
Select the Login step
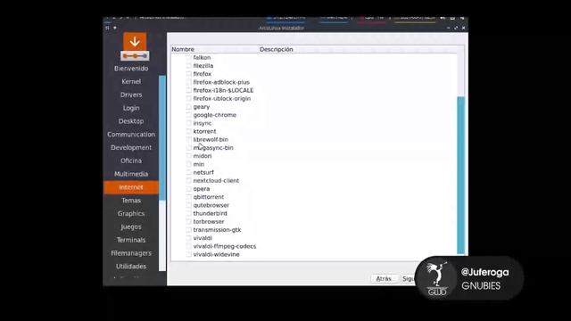[131, 108]
